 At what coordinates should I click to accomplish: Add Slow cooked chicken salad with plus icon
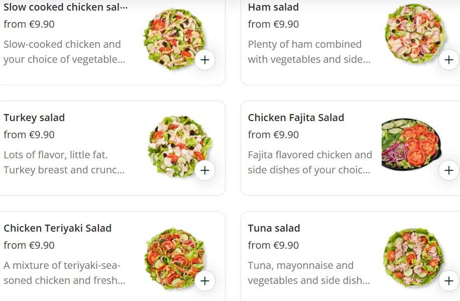point(204,60)
